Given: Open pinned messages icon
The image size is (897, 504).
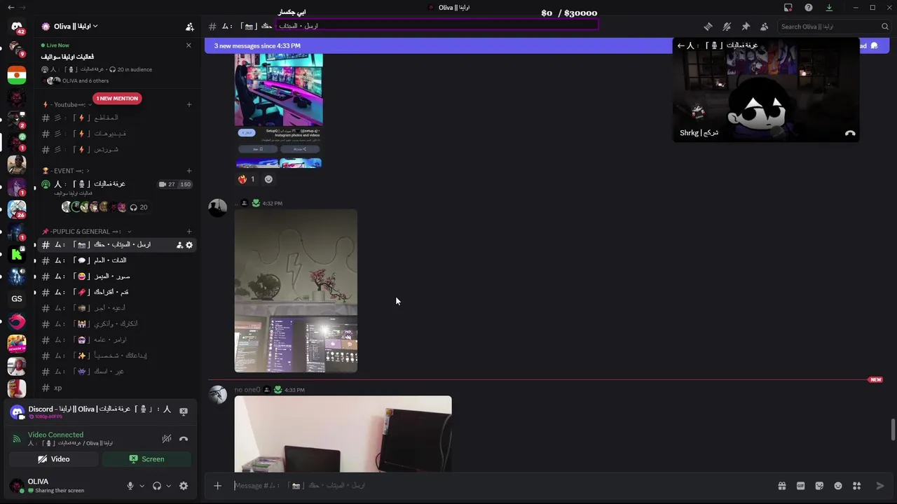Looking at the screenshot, I should (x=746, y=27).
